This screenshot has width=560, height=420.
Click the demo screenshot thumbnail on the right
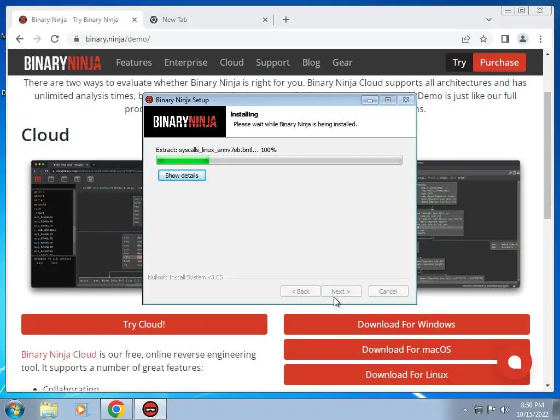click(x=468, y=224)
